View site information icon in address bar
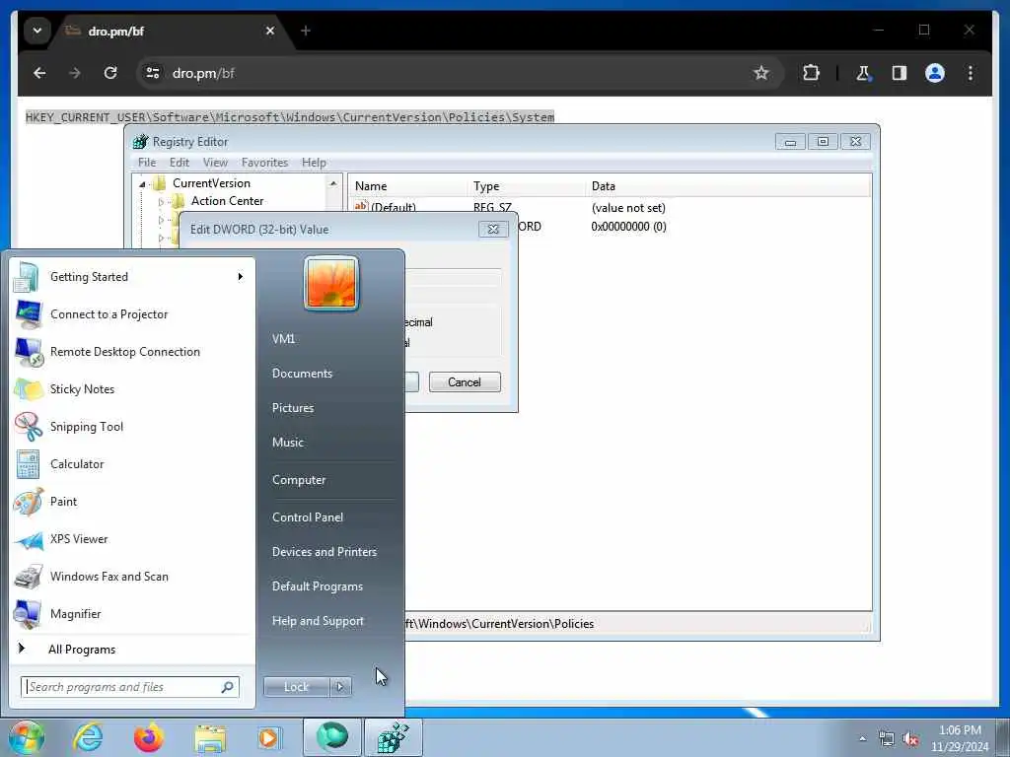Viewport: 1010px width, 757px height. (153, 73)
